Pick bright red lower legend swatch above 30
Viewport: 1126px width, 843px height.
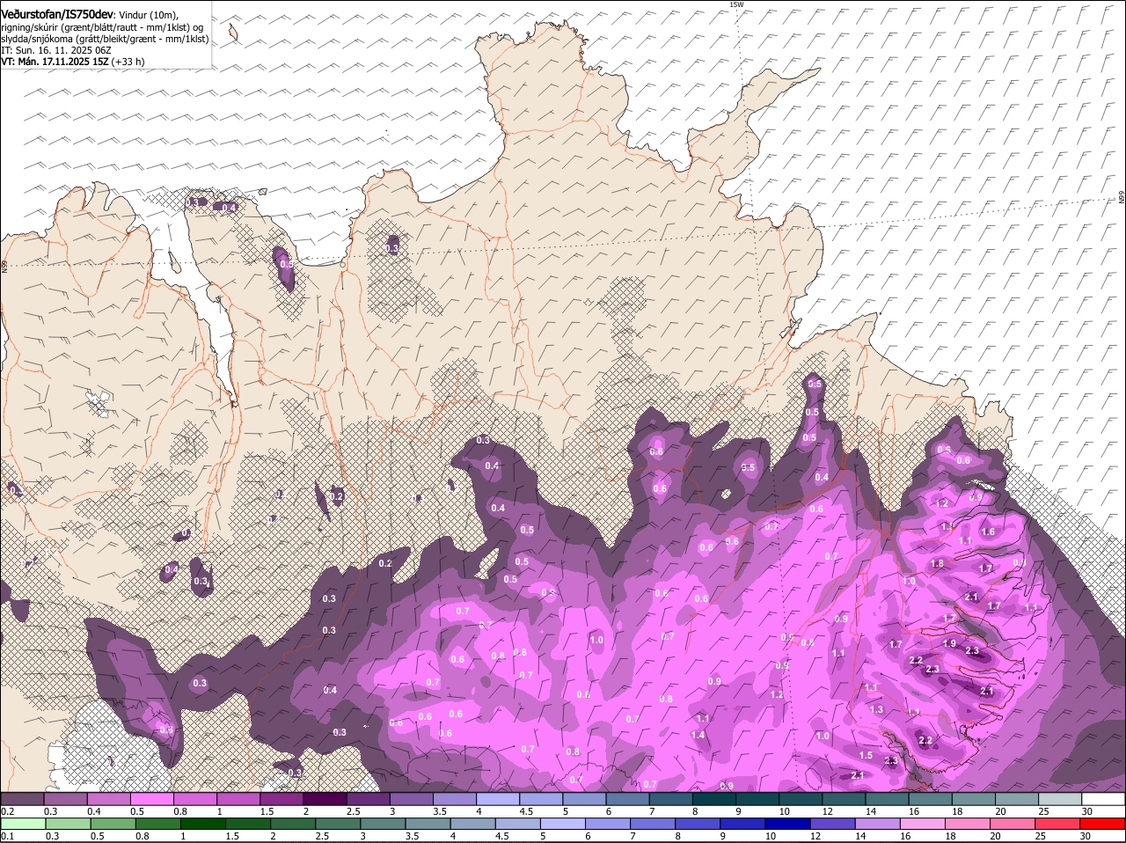tap(1103, 824)
